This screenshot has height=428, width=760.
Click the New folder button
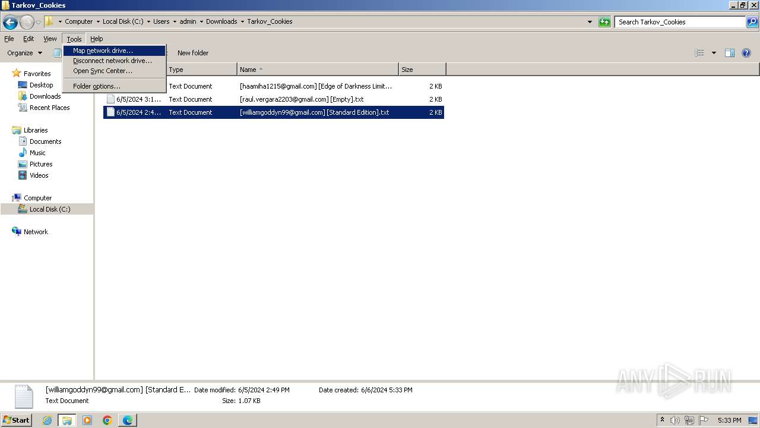(193, 53)
